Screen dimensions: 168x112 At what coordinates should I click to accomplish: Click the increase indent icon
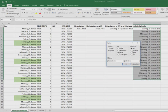click(55, 13)
